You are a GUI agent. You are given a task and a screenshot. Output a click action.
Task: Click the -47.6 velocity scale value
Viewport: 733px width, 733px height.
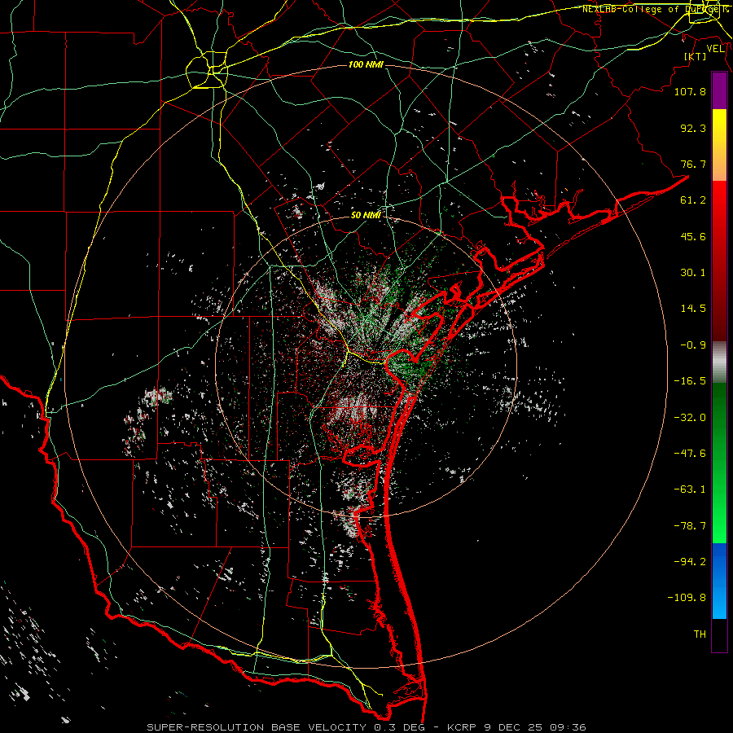(690, 454)
